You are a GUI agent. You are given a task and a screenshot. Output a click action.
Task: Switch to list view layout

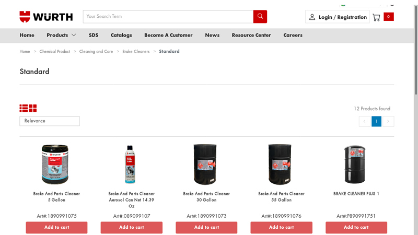point(24,108)
